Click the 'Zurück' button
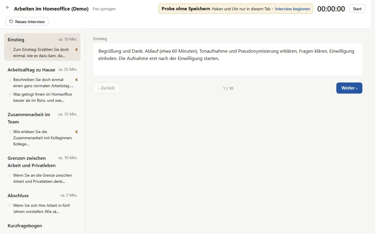The height and width of the screenshot is (234, 375). (106, 88)
